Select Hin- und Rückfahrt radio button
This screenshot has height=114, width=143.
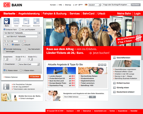[x=20, y=29]
